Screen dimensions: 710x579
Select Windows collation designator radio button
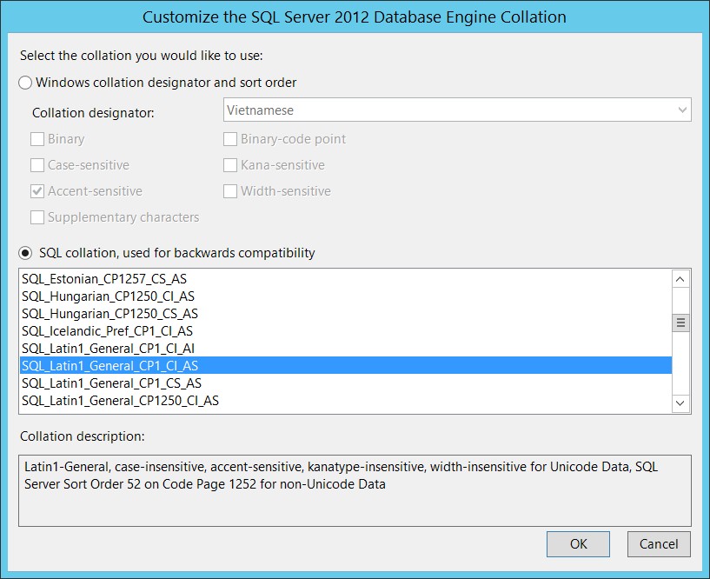tap(25, 83)
